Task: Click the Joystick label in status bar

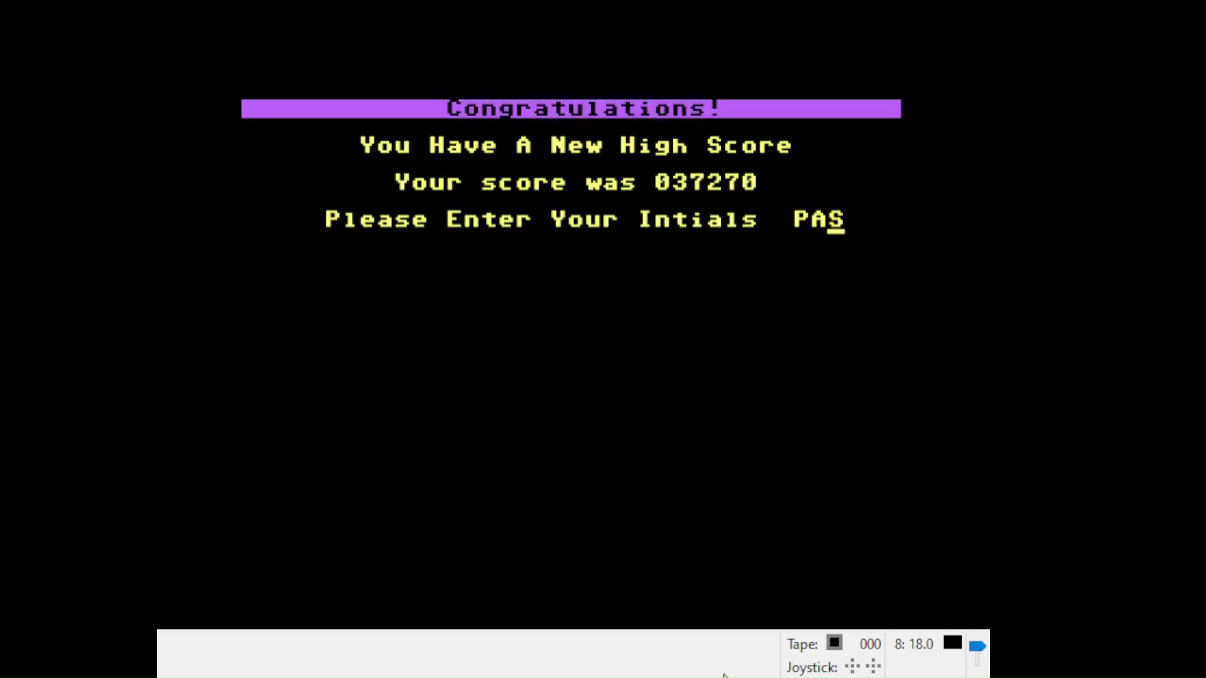Action: pos(812,667)
